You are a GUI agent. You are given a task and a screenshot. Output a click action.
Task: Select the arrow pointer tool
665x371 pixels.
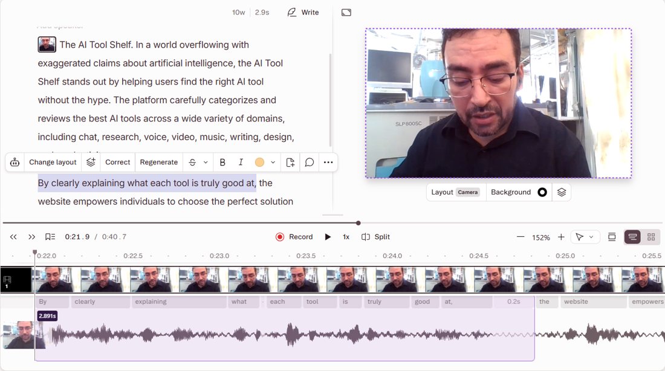[579, 237]
